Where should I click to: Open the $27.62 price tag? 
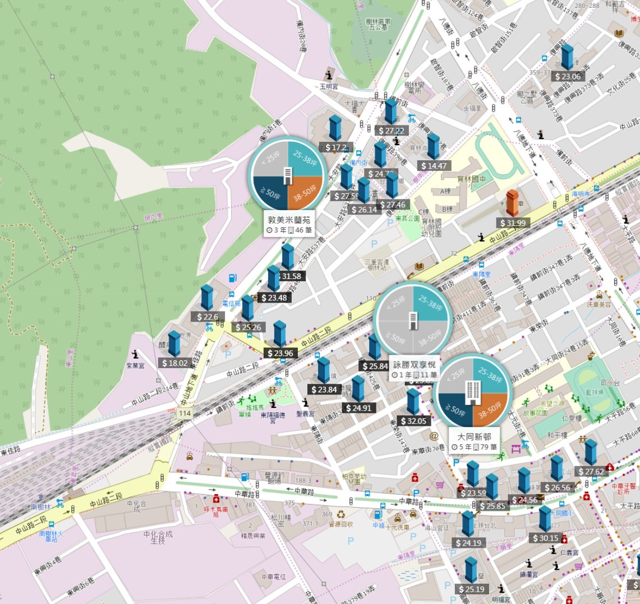coord(591,471)
